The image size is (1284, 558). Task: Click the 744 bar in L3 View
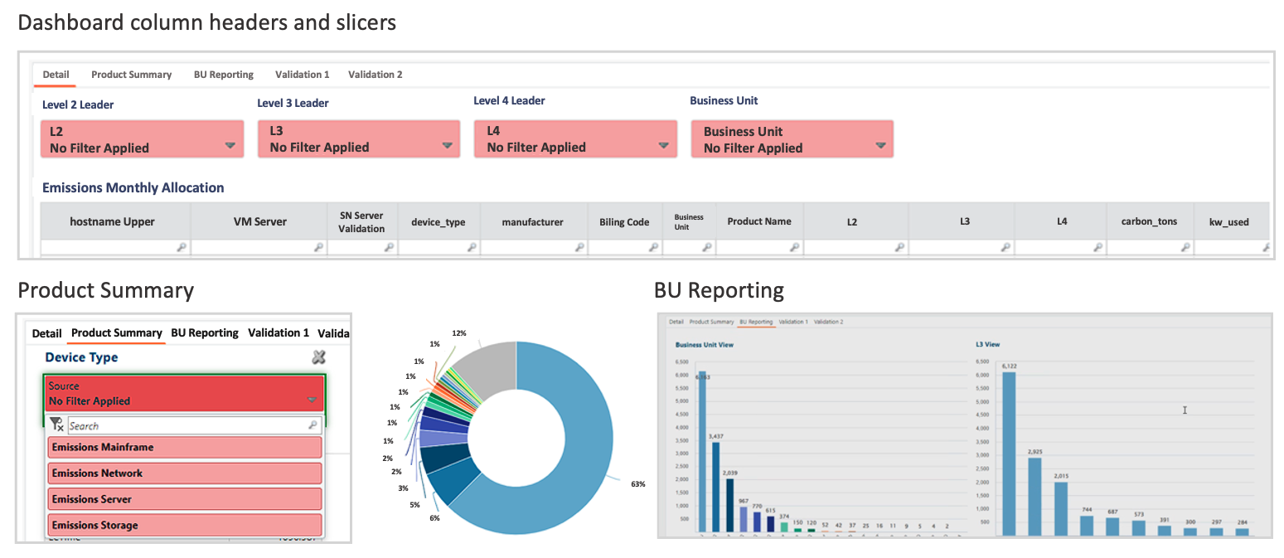(1087, 525)
